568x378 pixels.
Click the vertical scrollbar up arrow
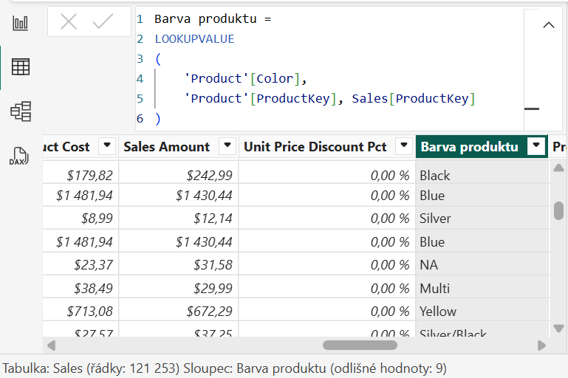point(558,168)
